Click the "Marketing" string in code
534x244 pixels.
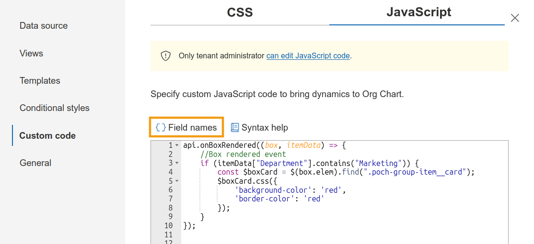[x=377, y=163]
